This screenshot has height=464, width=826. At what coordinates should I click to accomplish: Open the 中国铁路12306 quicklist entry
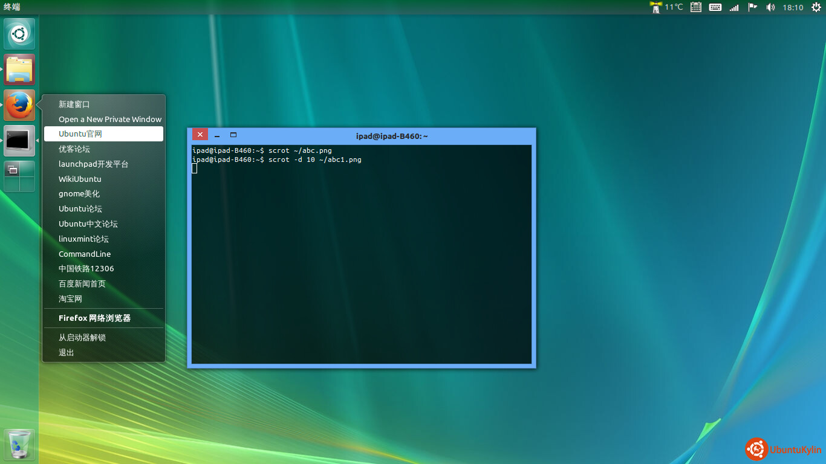(x=86, y=269)
